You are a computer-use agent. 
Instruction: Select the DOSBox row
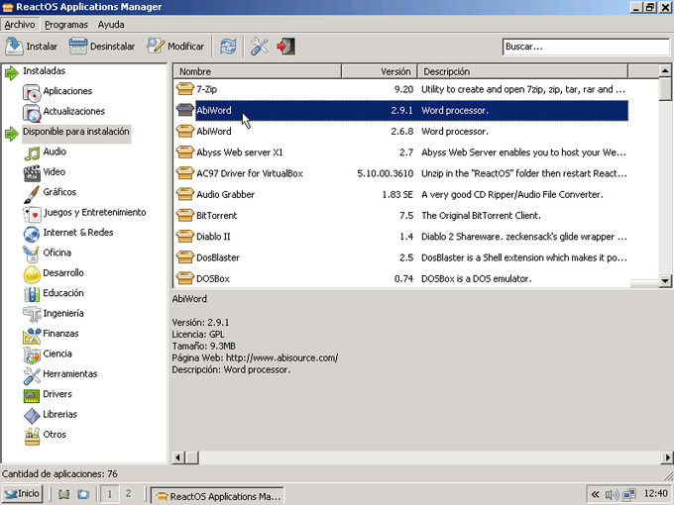click(401, 278)
